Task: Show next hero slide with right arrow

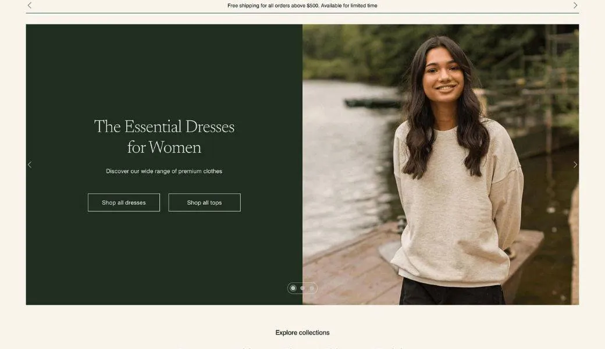Action: point(575,165)
